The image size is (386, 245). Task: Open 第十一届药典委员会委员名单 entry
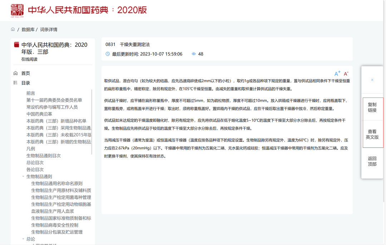(x=54, y=100)
